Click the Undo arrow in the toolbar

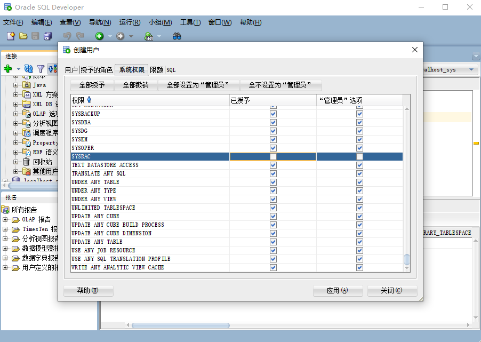pos(67,36)
